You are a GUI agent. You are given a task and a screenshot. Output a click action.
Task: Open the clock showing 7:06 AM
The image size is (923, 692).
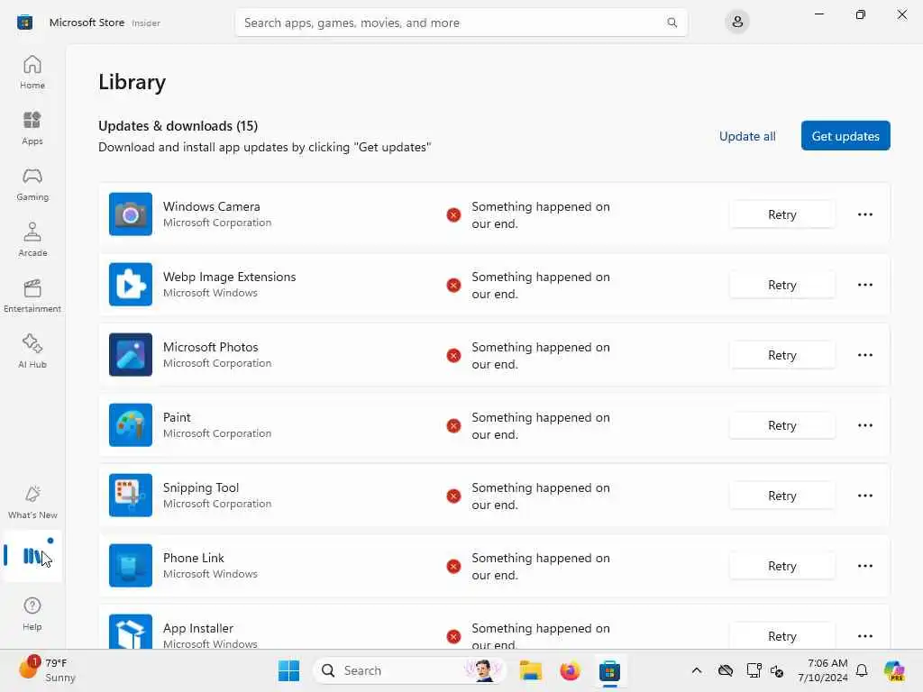pyautogui.click(x=822, y=670)
